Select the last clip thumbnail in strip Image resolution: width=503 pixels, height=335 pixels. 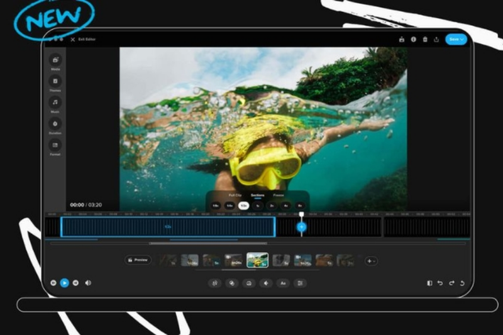(x=346, y=260)
